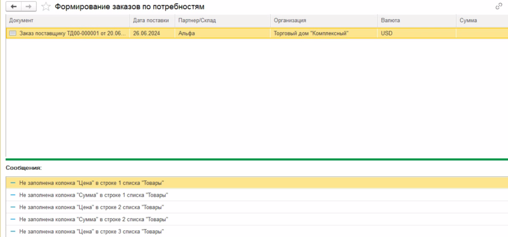Open message about 'Сумма' in row 1
Screen dimensions: 508x237
94,195
